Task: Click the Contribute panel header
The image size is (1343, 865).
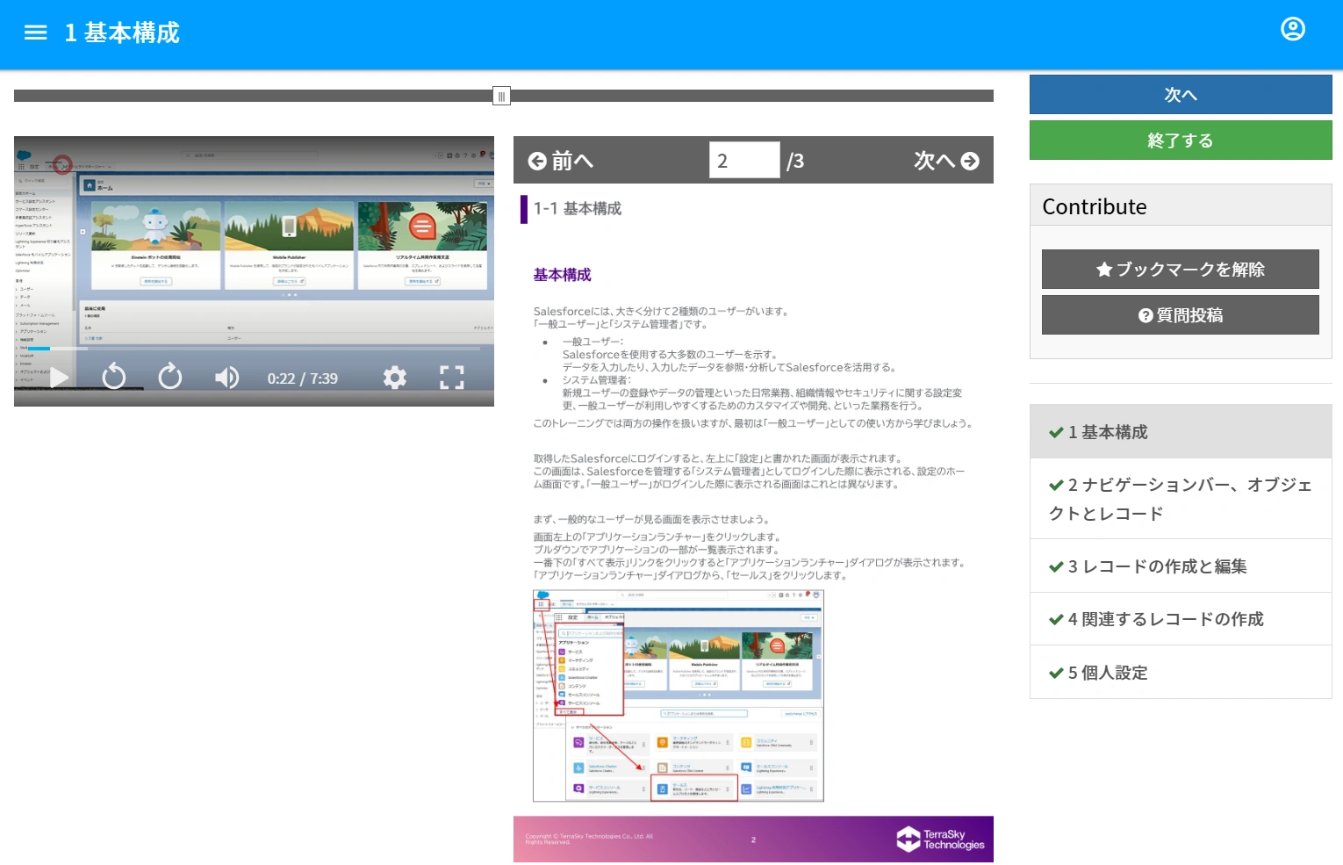Action: tap(1181, 205)
